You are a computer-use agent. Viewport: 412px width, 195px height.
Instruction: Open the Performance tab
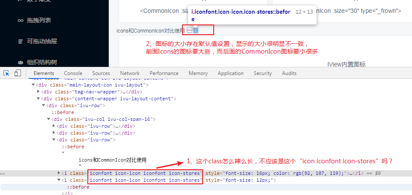click(164, 73)
